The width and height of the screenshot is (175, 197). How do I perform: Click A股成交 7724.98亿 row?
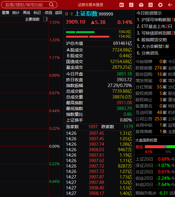pyautogui.click(x=99, y=50)
